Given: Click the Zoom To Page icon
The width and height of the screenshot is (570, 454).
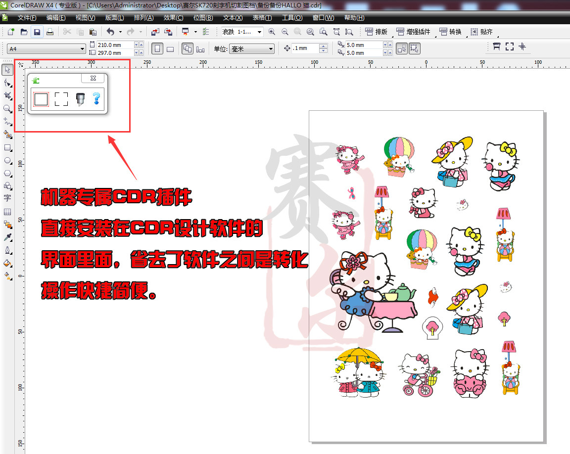Looking at the screenshot, I should (x=324, y=32).
